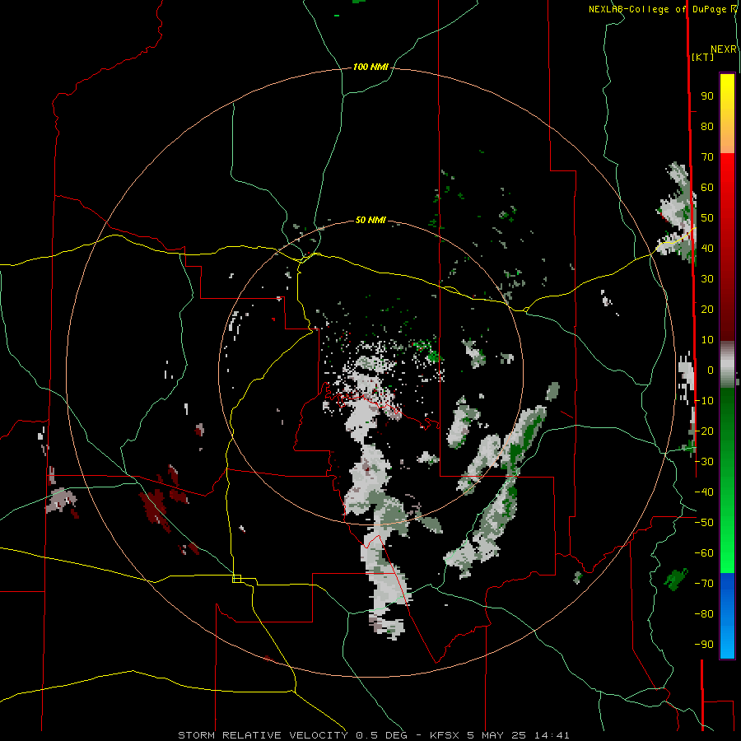
Task: Select the positive 90 knot scale label
Action: (x=707, y=96)
